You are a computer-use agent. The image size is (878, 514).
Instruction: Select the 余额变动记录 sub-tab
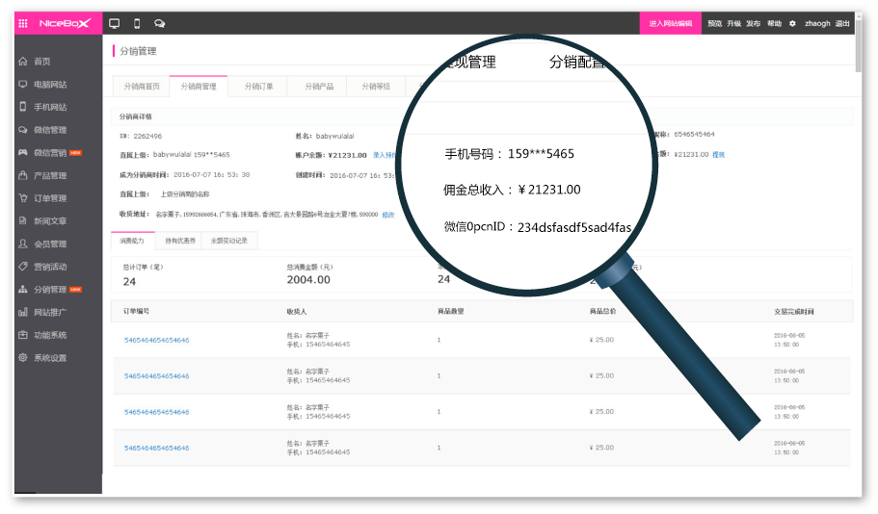pyautogui.click(x=229, y=241)
